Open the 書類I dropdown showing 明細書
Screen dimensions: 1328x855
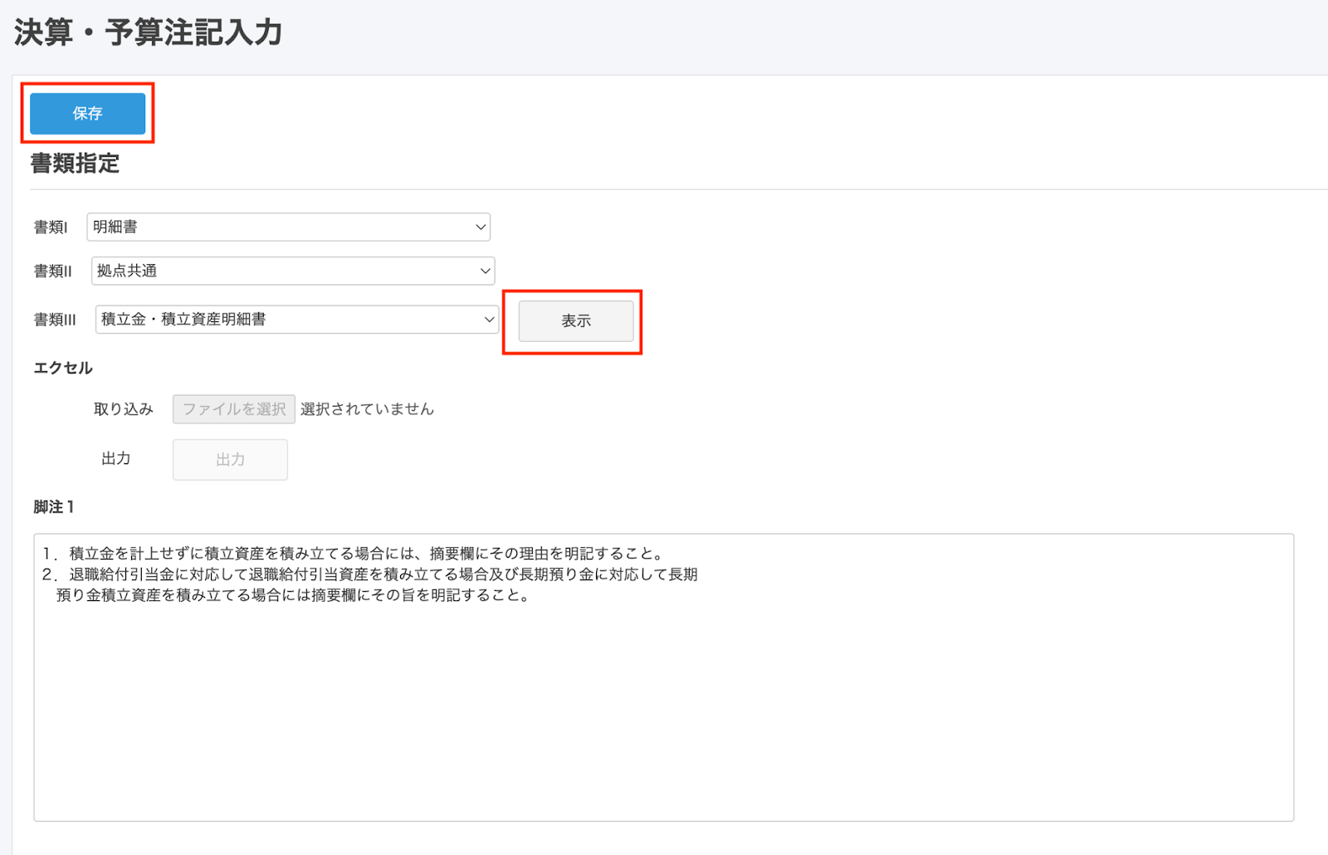pos(288,227)
